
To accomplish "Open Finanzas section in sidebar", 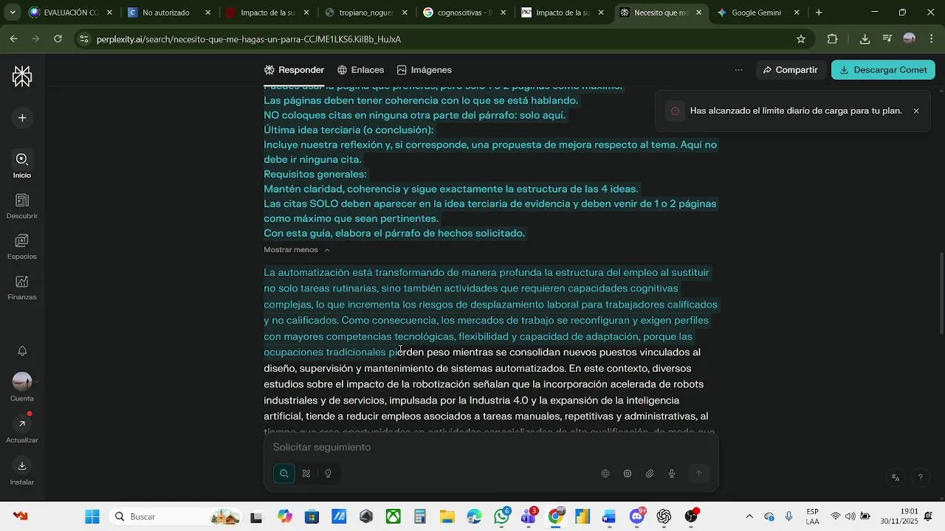I will (x=22, y=288).
